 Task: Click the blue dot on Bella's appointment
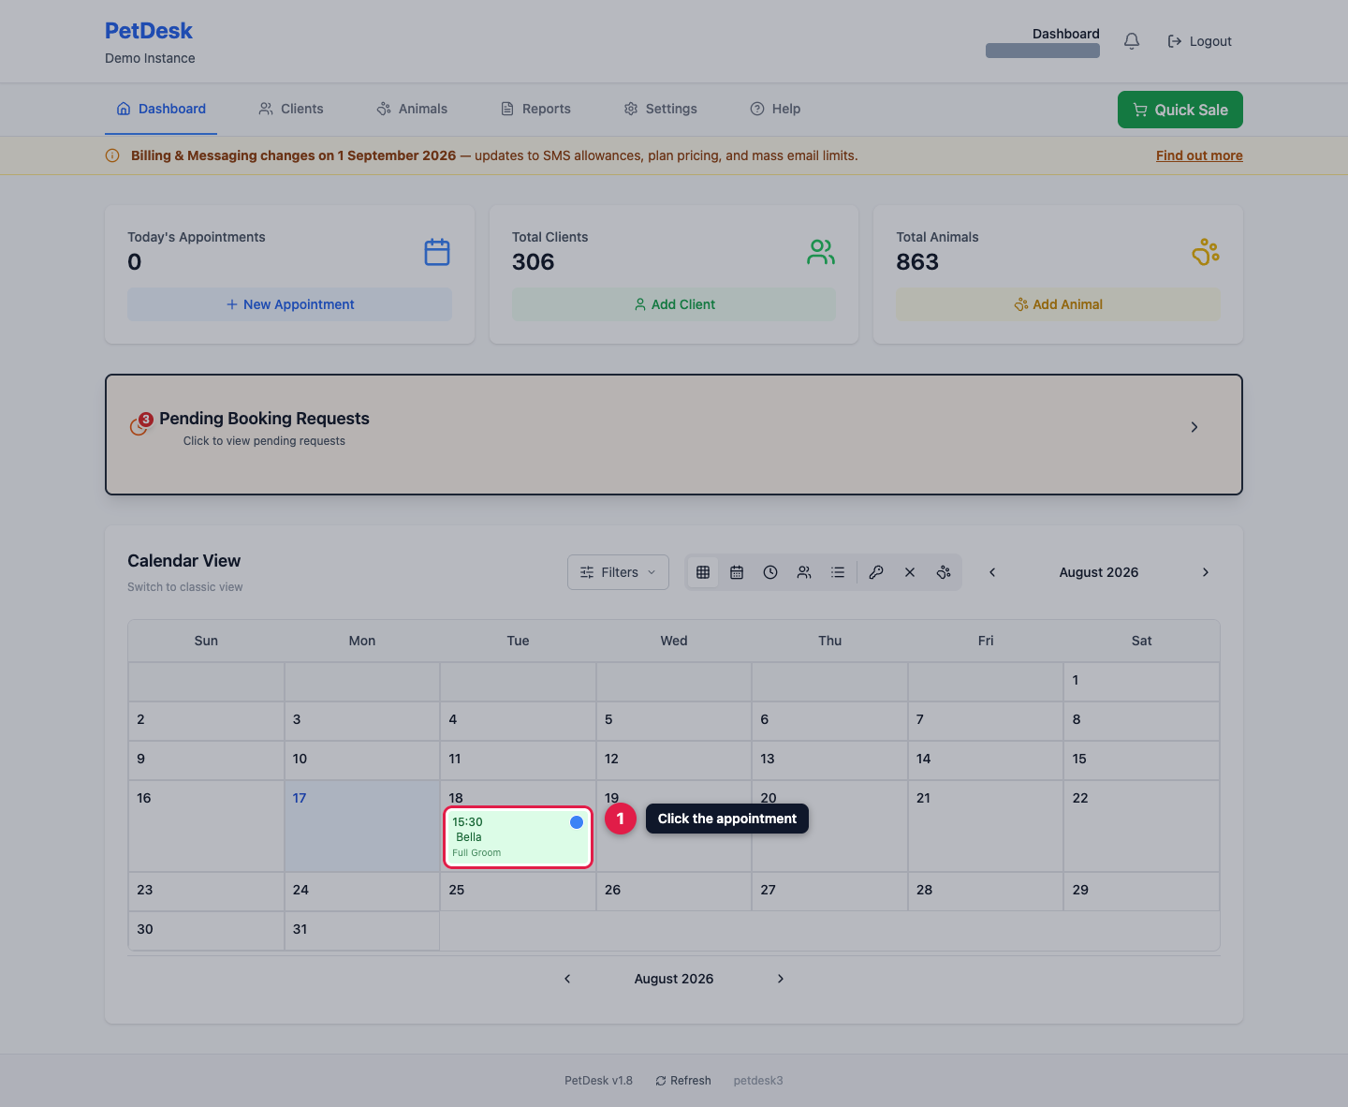point(577,822)
